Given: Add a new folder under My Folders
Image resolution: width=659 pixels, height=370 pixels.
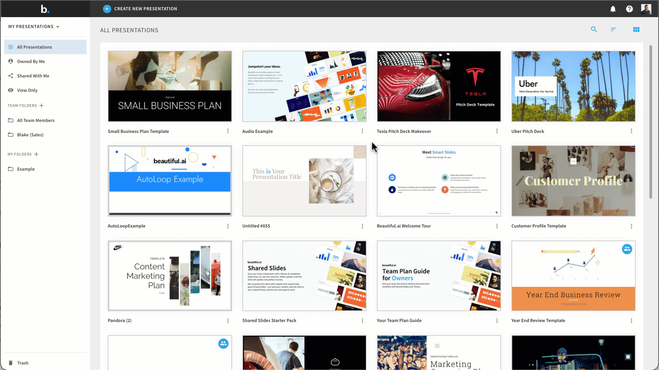Looking at the screenshot, I should [36, 154].
